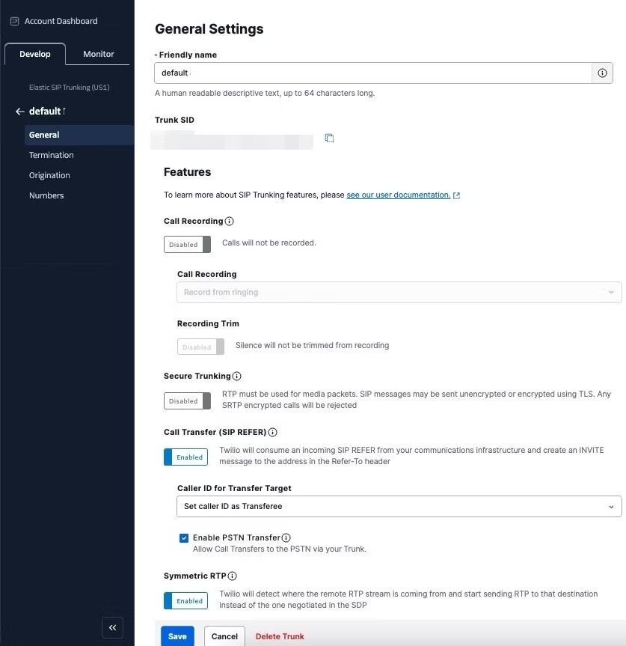Click the Save button
The width and height of the screenshot is (626, 646).
click(177, 636)
